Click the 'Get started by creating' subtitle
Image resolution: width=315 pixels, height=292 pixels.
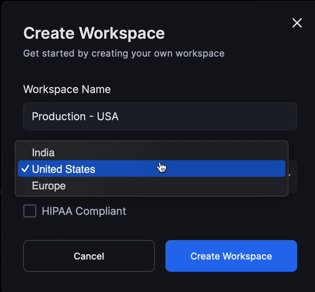(x=124, y=53)
